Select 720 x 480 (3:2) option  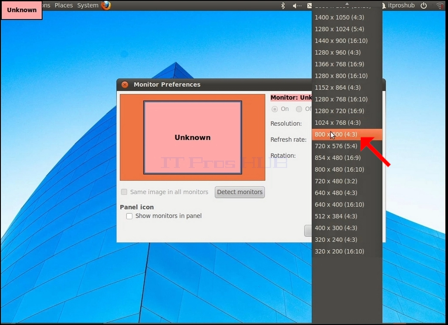point(347,181)
